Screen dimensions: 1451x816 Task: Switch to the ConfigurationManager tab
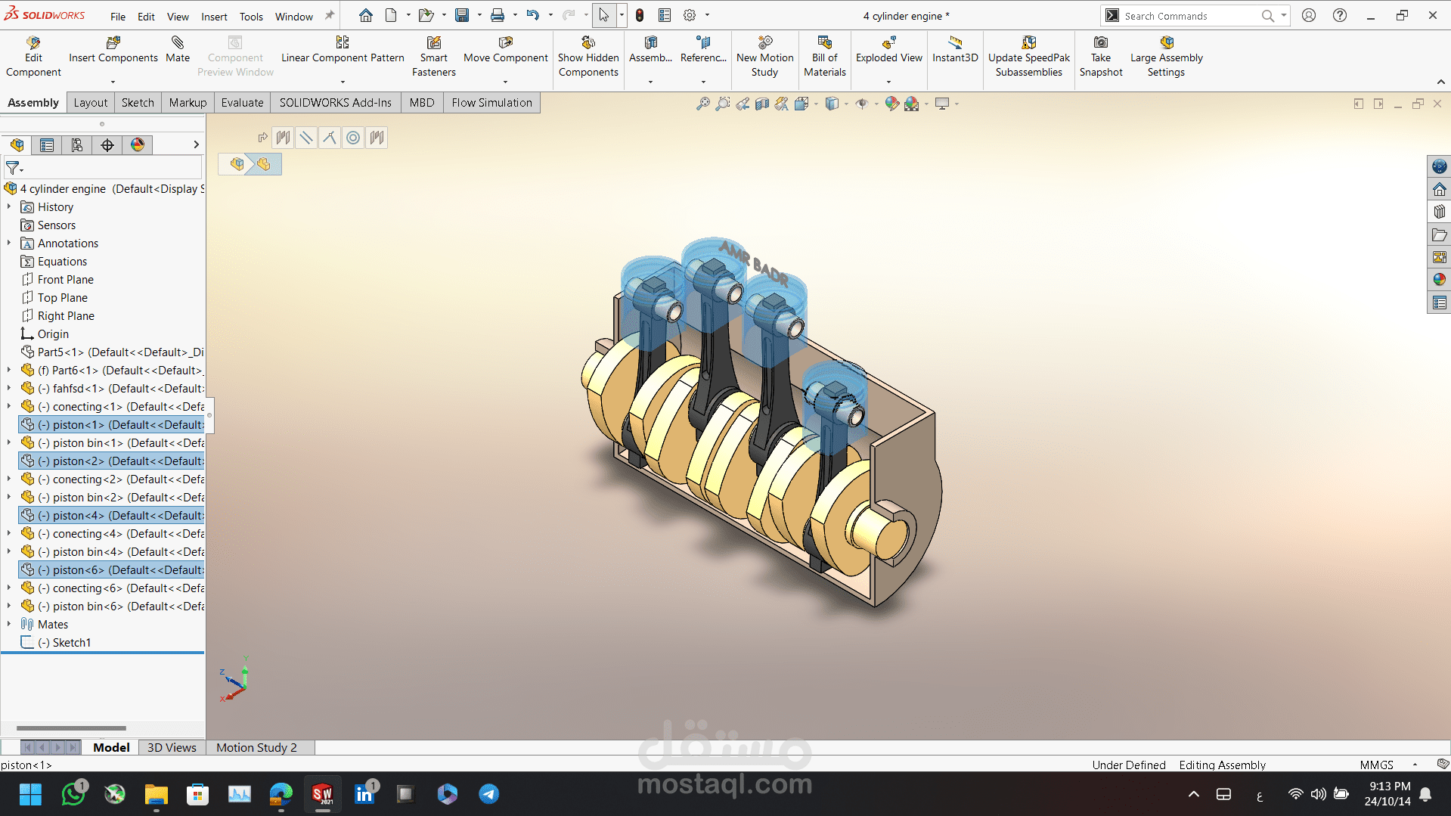point(77,145)
